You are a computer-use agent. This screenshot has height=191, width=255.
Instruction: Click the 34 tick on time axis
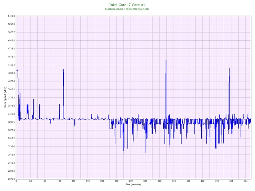coord(30,181)
